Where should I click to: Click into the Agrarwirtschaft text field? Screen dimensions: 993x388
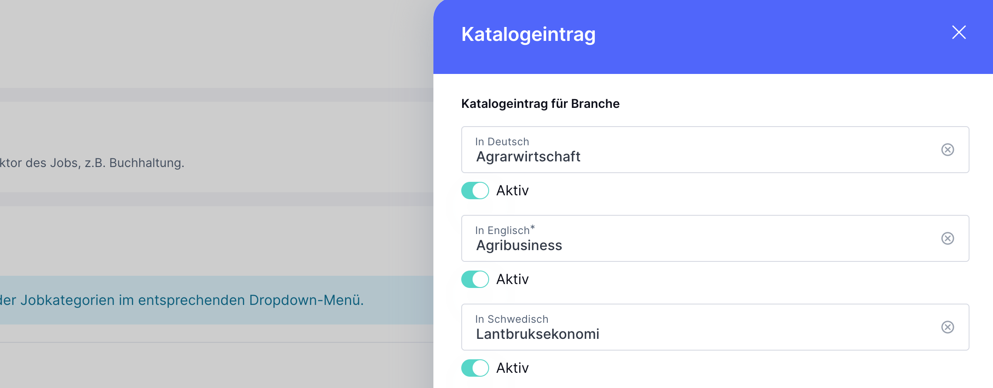(x=715, y=150)
